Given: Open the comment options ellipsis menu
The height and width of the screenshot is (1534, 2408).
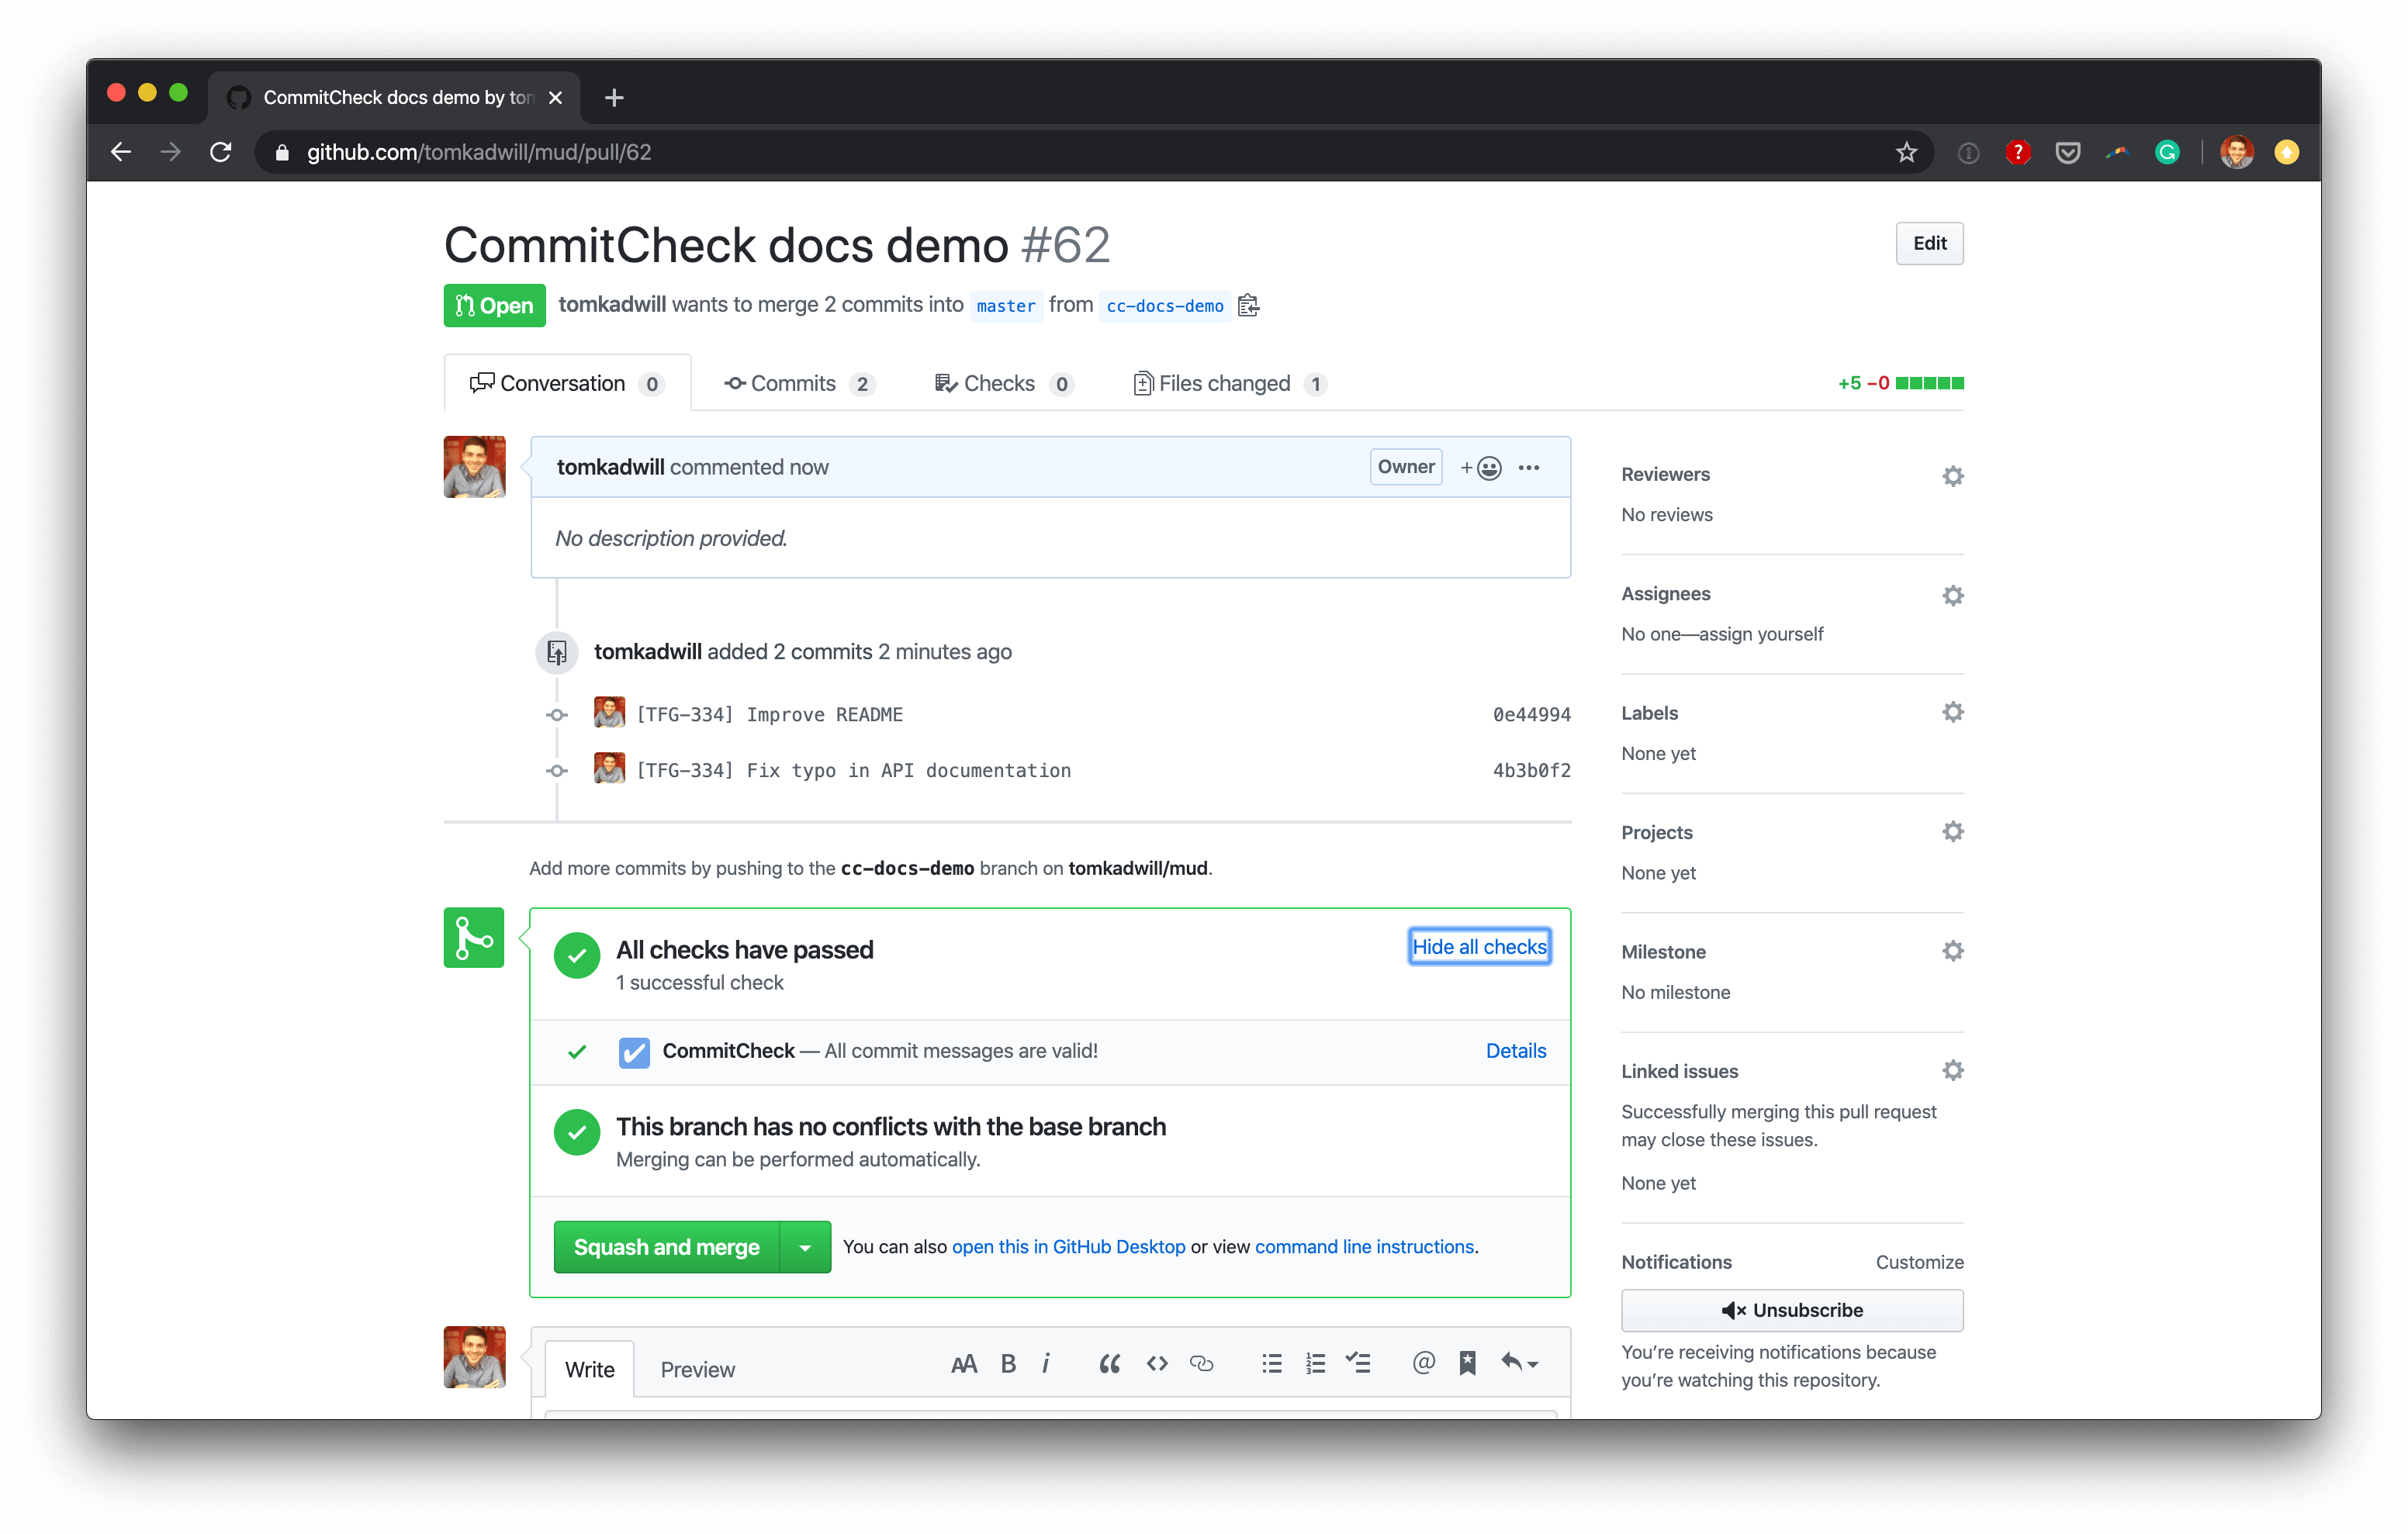Looking at the screenshot, I should 1529,467.
